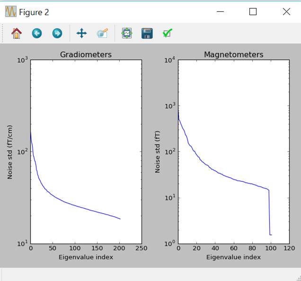The width and height of the screenshot is (301, 281).
Task: Save the figure with the floppy disk icon
Action: coord(147,33)
